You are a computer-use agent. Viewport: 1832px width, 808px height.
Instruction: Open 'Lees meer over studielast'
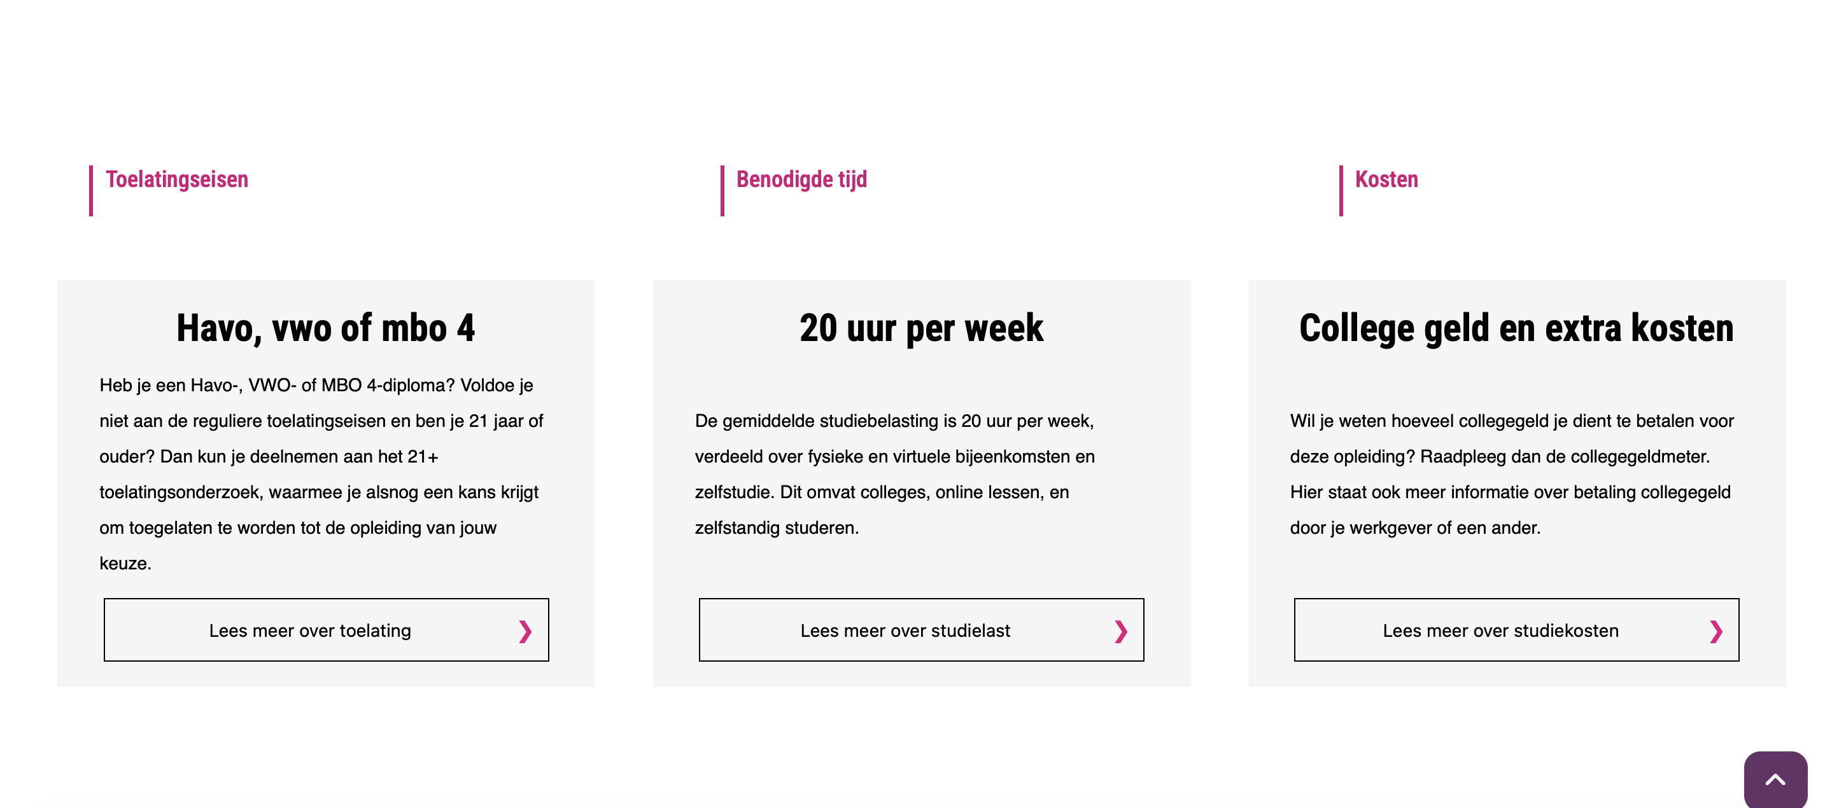pos(905,630)
